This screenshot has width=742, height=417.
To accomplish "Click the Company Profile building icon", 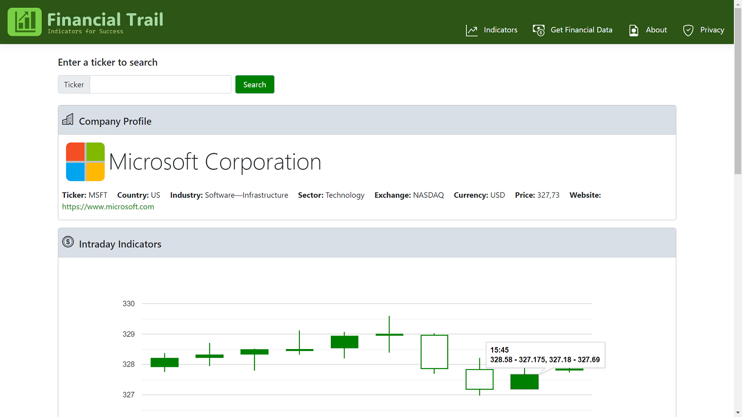I will [68, 119].
